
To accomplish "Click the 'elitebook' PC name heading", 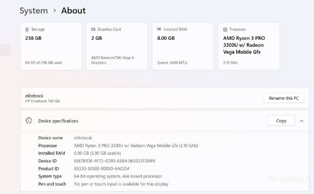I will pos(34,96).
